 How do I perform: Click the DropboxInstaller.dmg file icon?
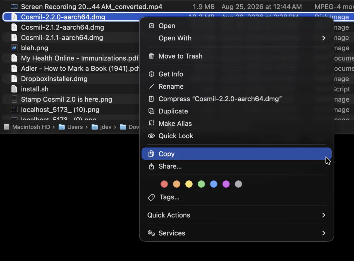[x=14, y=79]
